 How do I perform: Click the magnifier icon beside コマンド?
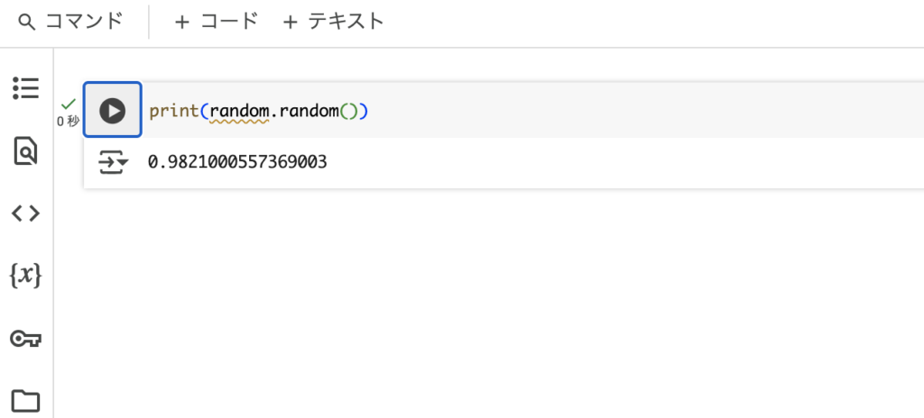pos(26,23)
